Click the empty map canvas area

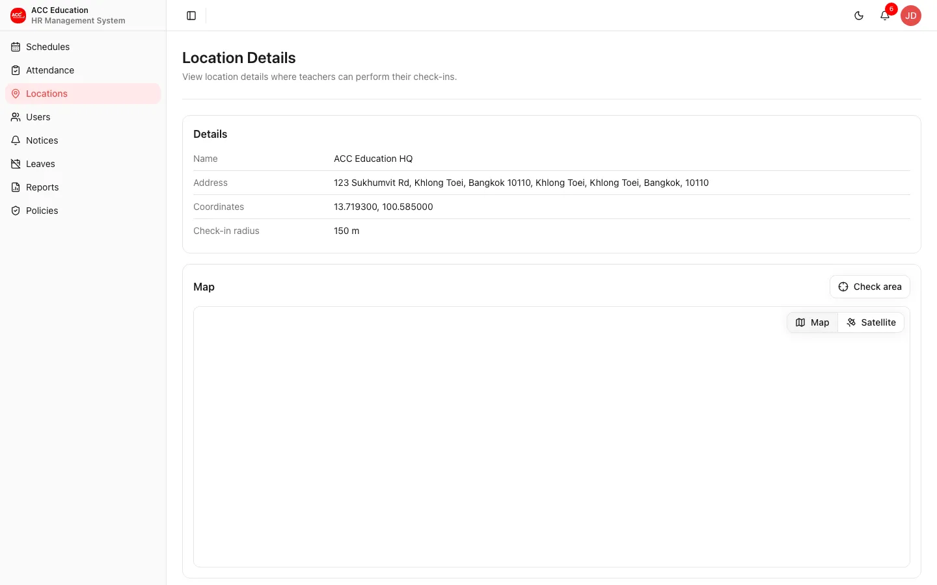(552, 437)
